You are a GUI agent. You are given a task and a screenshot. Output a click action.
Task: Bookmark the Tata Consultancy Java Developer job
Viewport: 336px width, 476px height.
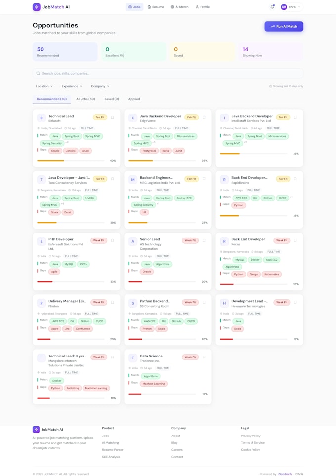point(112,179)
